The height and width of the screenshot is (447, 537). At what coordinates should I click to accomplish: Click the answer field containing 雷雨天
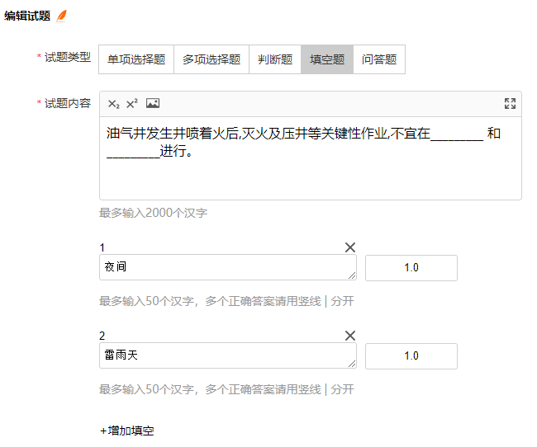(x=228, y=355)
